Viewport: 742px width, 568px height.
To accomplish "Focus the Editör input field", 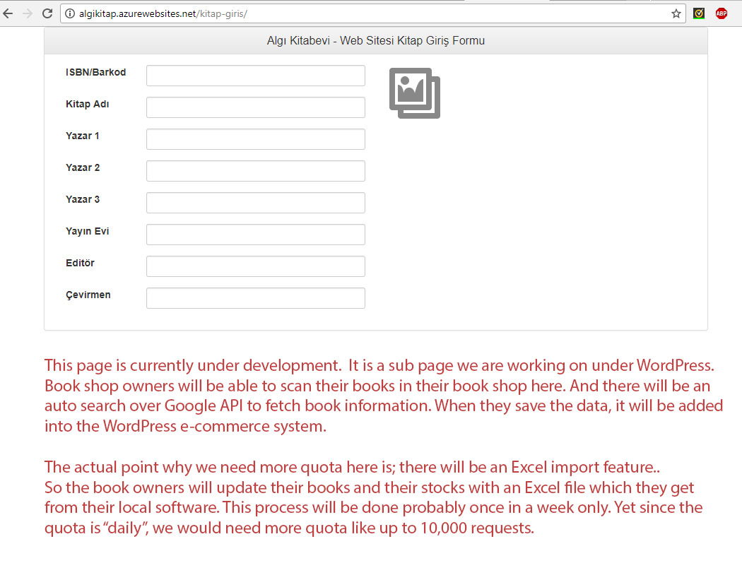I will (256, 266).
